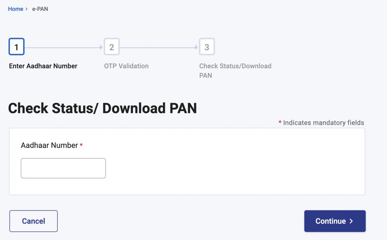Screen dimensions: 387x240
Task: Click the step 3 number box
Action: coord(207,47)
